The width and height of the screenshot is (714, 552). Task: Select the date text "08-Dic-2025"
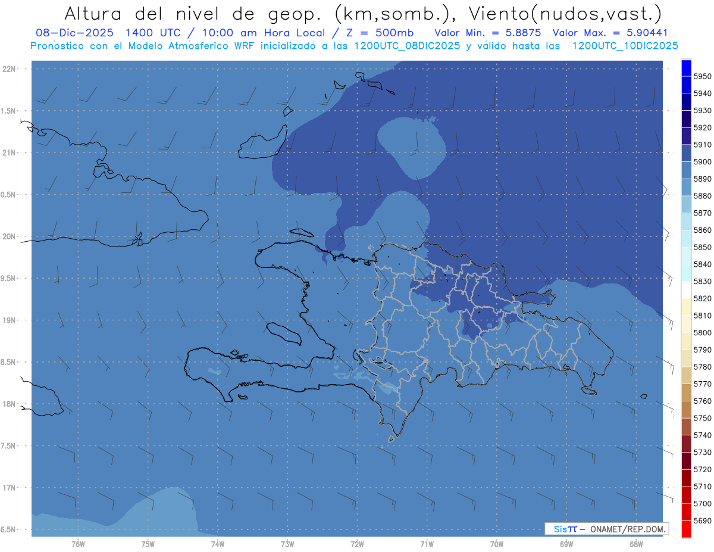[74, 33]
